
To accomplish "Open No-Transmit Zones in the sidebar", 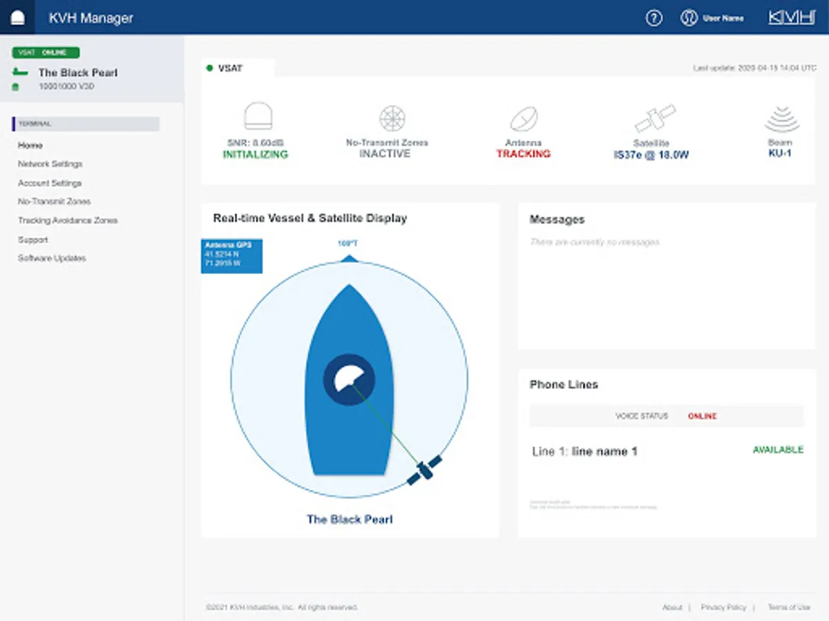I will [55, 201].
